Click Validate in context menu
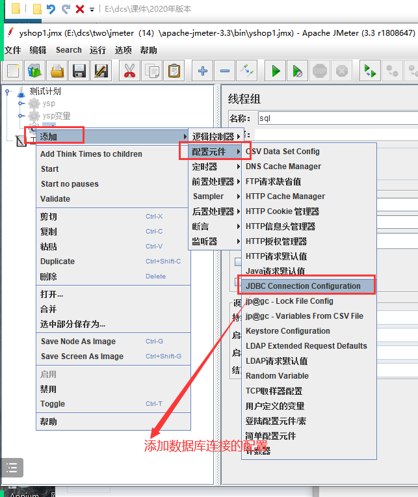This screenshot has width=418, height=497. [x=113, y=199]
